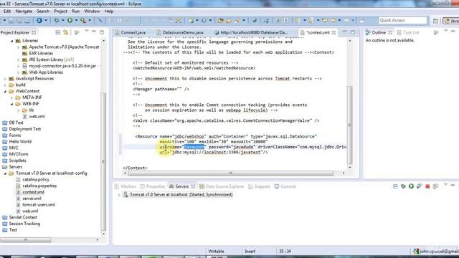This screenshot has height=258, width=459.
Task: Switch to DatasourceDemo.java editor tab
Action: click(180, 32)
